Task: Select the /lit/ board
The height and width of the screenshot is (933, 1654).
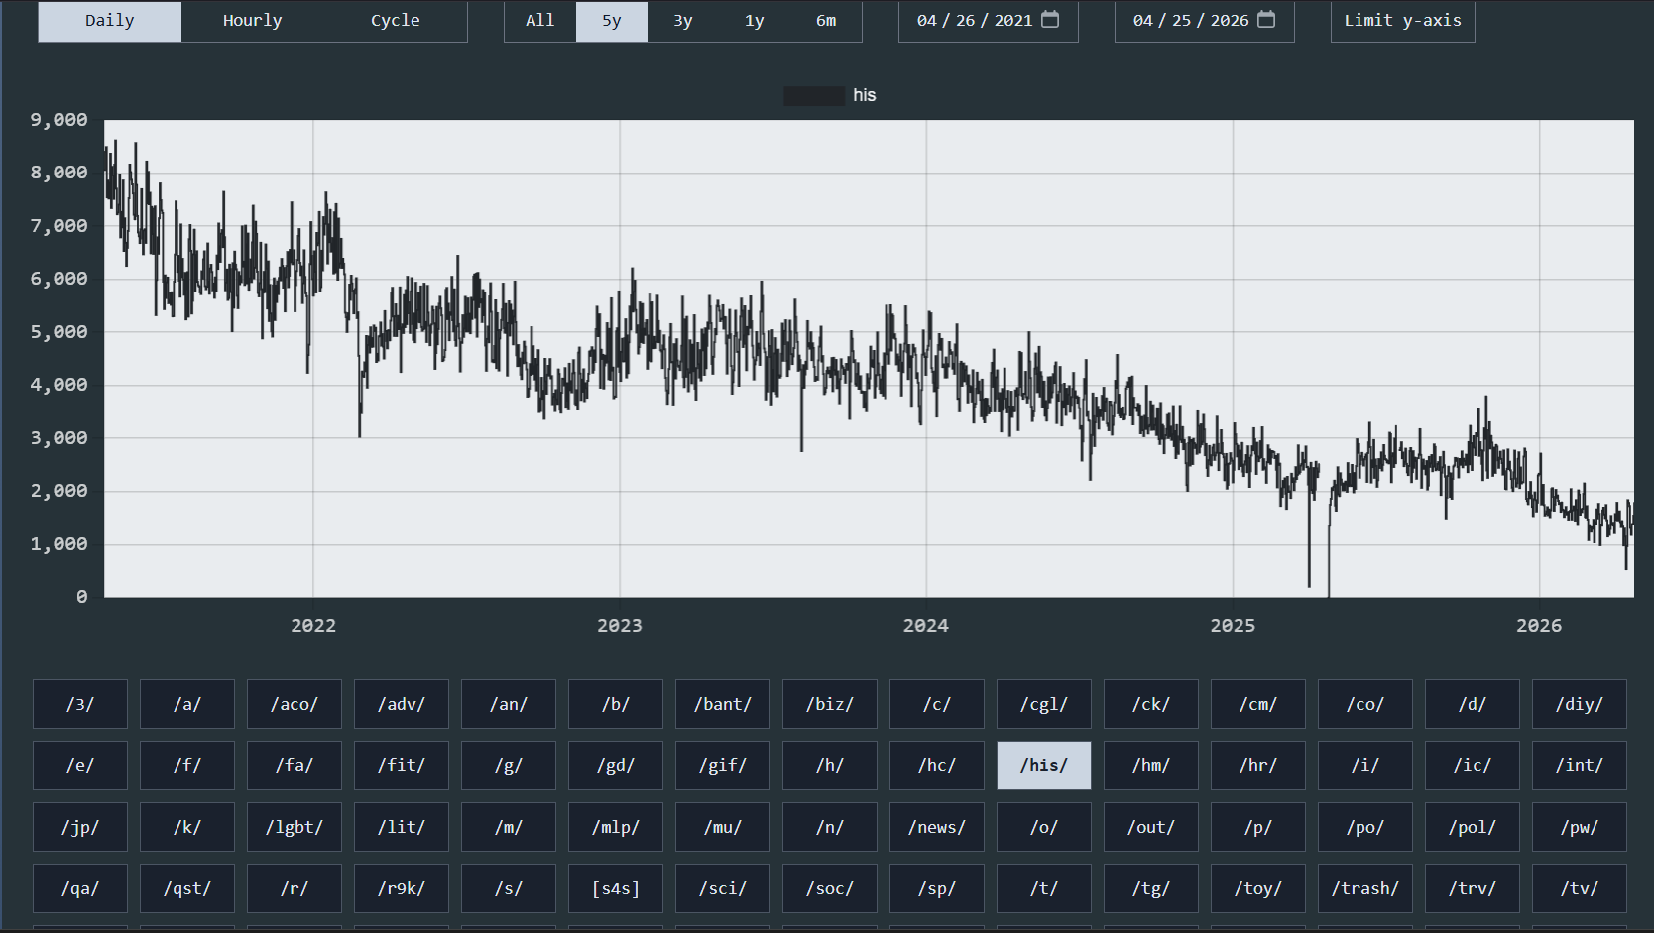Action: (402, 827)
